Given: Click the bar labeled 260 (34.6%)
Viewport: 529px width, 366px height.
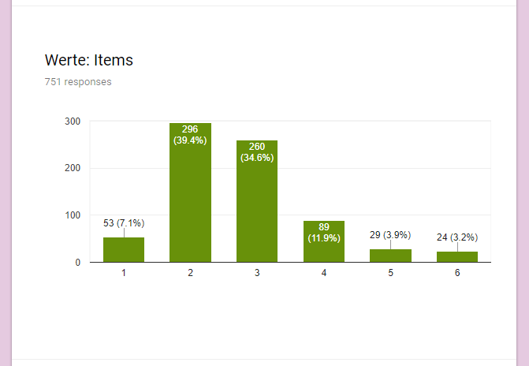Looking at the screenshot, I should (257, 201).
